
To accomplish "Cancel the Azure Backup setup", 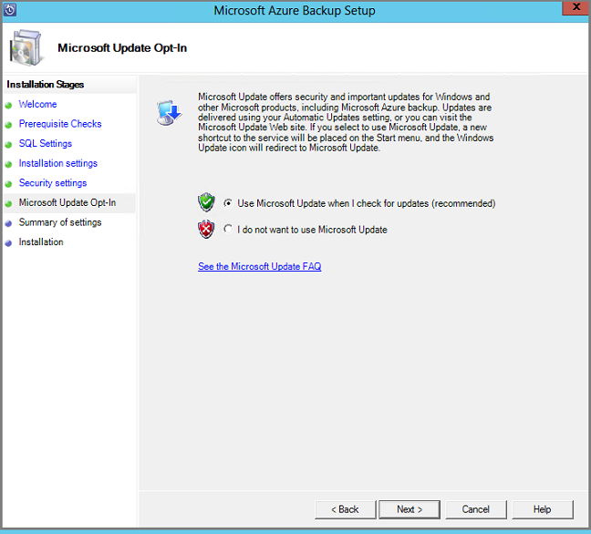I will pos(475,509).
